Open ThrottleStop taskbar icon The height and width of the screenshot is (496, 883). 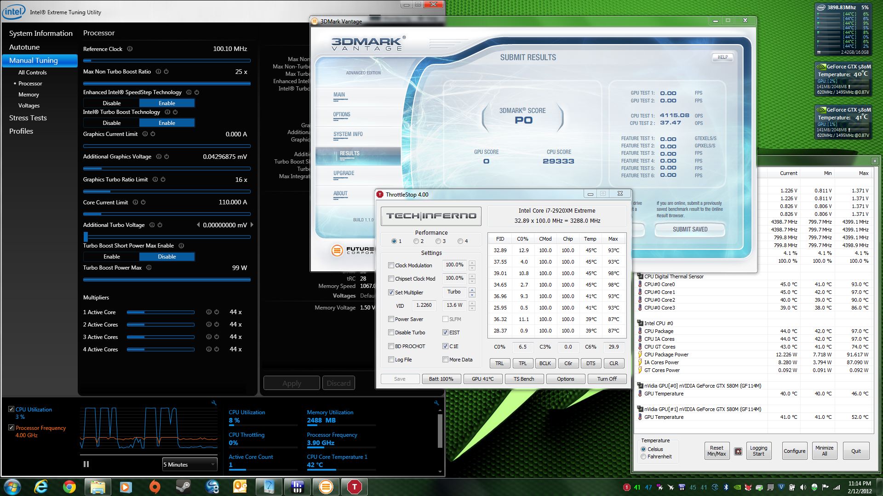[x=355, y=487]
